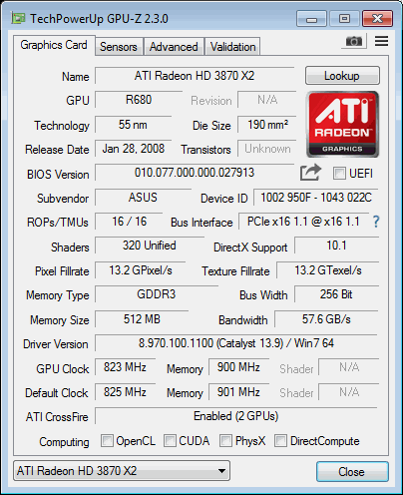This screenshot has width=403, height=495.
Task: Click the BIOS Version field 010.077.000.000.027913
Action: click(x=195, y=173)
